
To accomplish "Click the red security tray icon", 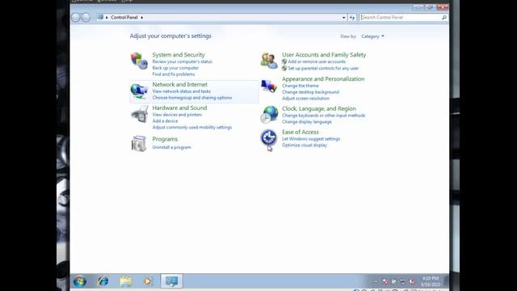I will tap(385, 281).
